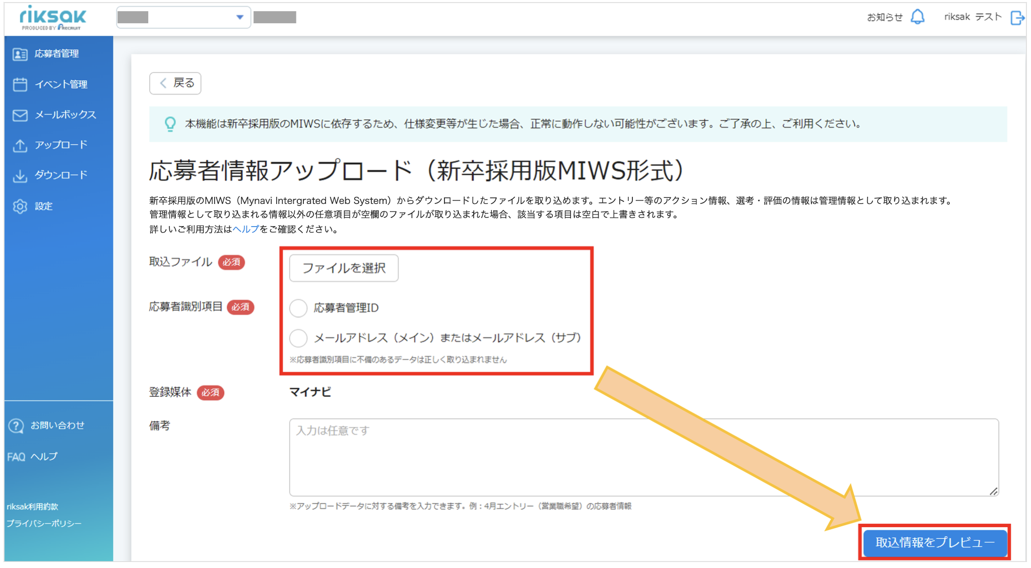1031x568 pixels.
Task: Open the 設定 gear icon
Action: point(20,206)
